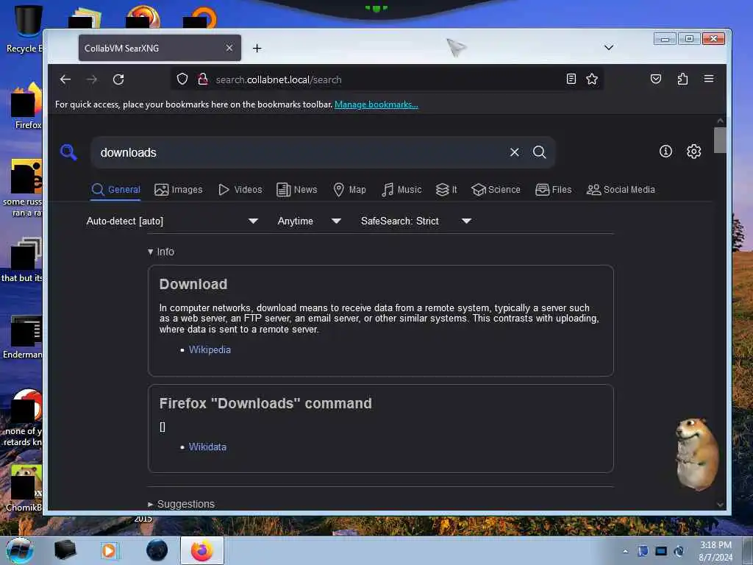List all tabs dropdown chevron
Screen dimensions: 753x565
608,48
